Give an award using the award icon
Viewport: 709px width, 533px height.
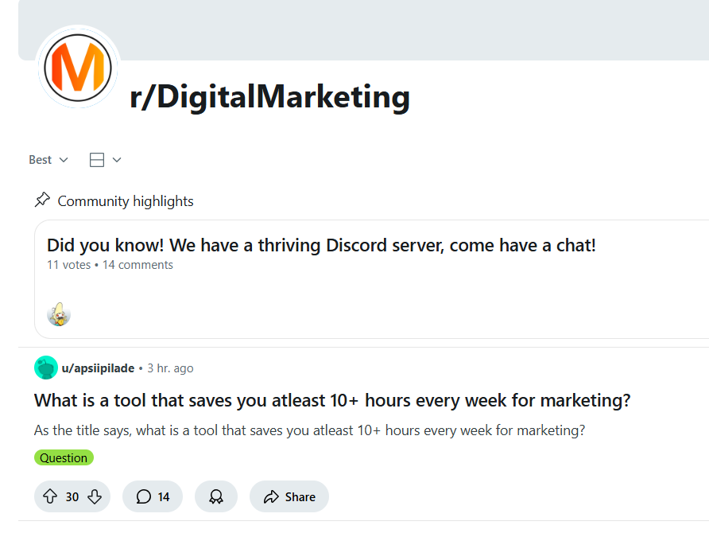[215, 496]
